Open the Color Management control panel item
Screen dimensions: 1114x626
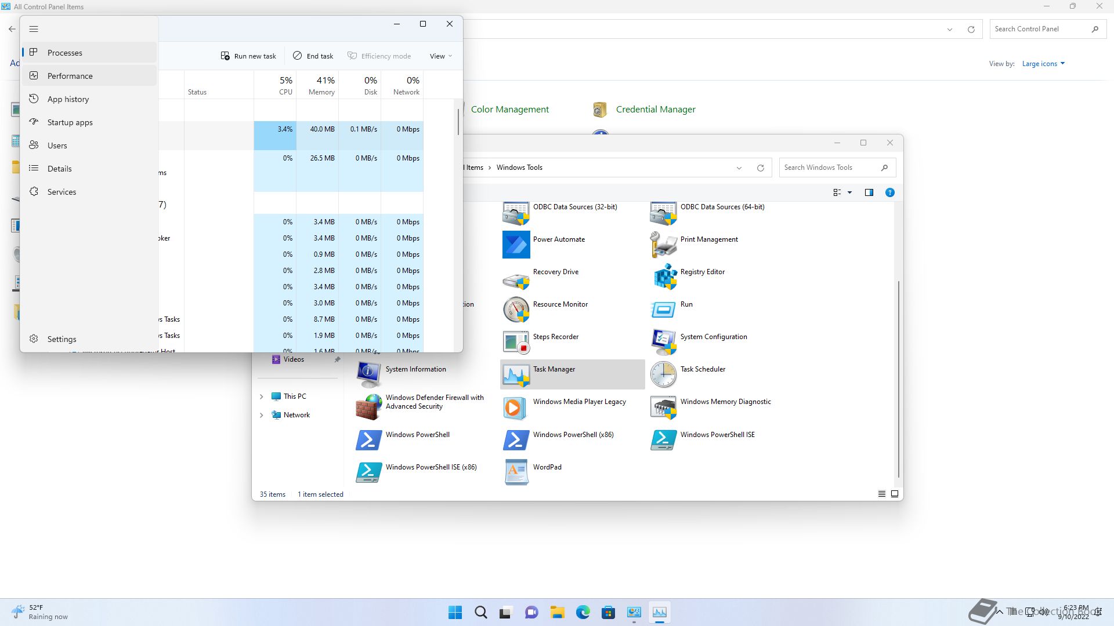[509, 110]
